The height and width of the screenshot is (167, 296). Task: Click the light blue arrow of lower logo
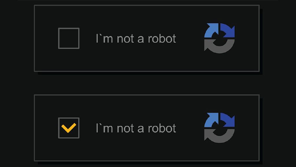(211, 120)
